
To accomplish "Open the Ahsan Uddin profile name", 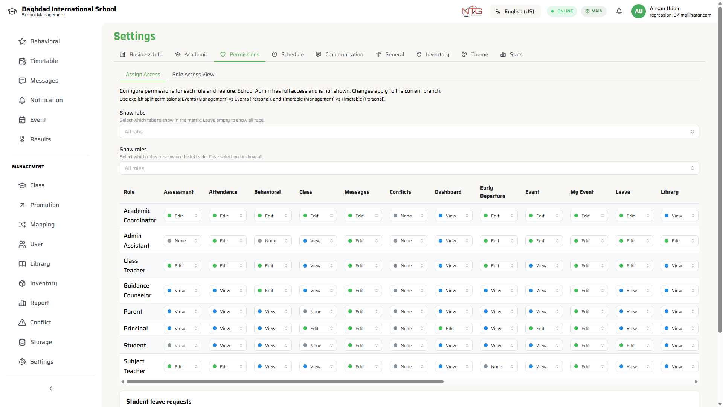I will pos(665,8).
